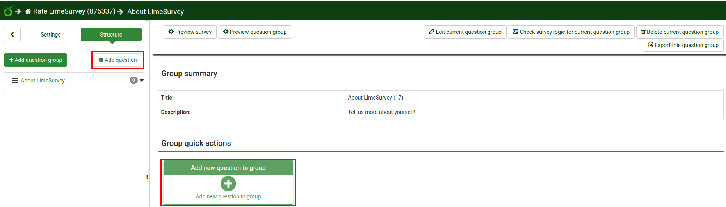
Task: Switch to the Settings tab
Action: (51, 35)
